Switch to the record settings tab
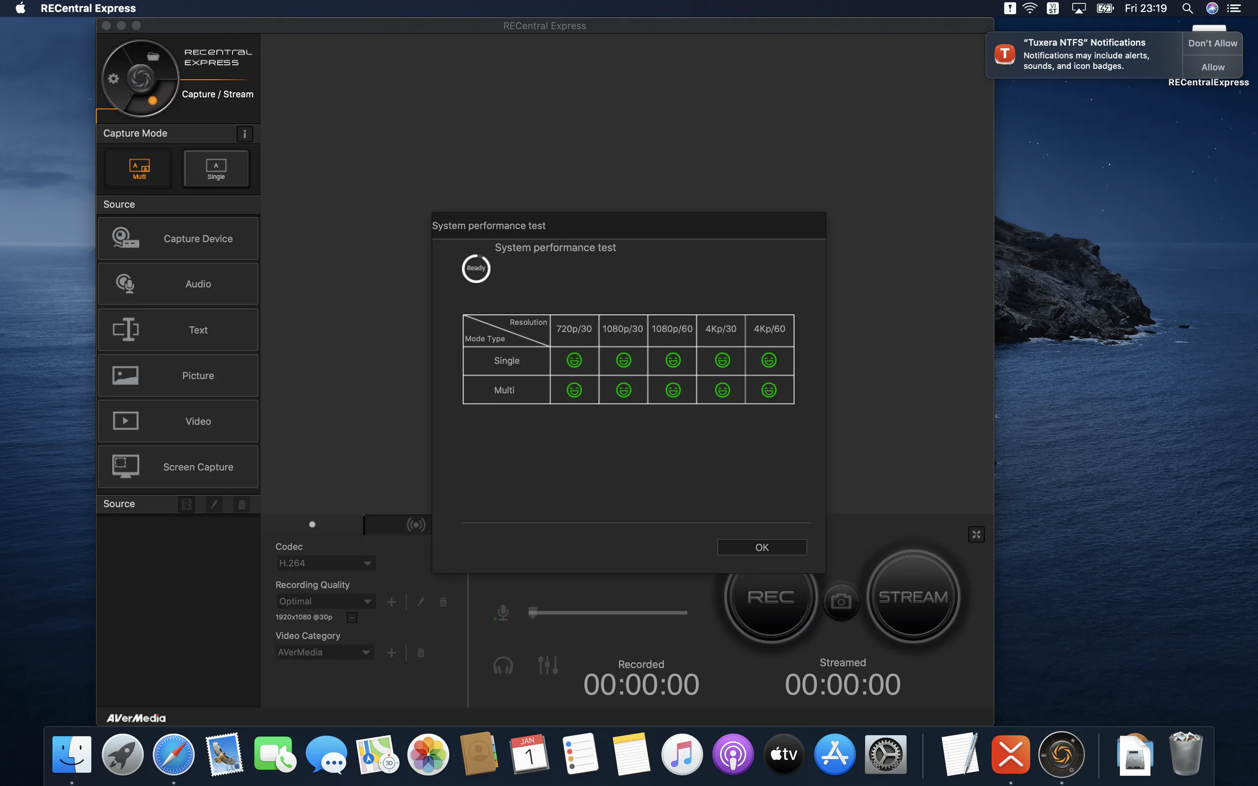This screenshot has height=786, width=1258. 312,525
